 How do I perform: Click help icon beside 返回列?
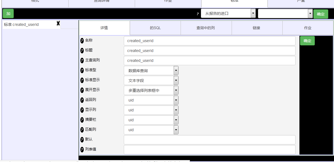82,100
